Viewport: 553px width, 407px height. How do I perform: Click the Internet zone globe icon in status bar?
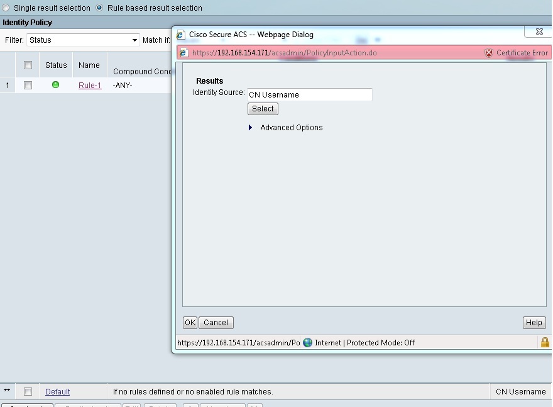click(307, 342)
